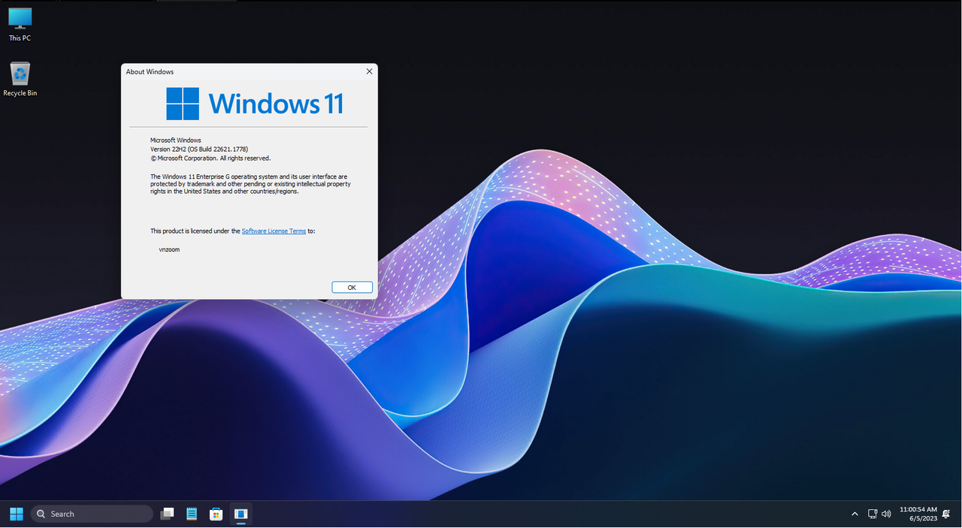Open the network status tray icon
The height and width of the screenshot is (528, 962).
pyautogui.click(x=873, y=514)
